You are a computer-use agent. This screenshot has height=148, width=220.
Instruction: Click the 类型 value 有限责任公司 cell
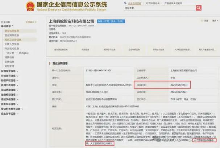[x=109, y=85]
